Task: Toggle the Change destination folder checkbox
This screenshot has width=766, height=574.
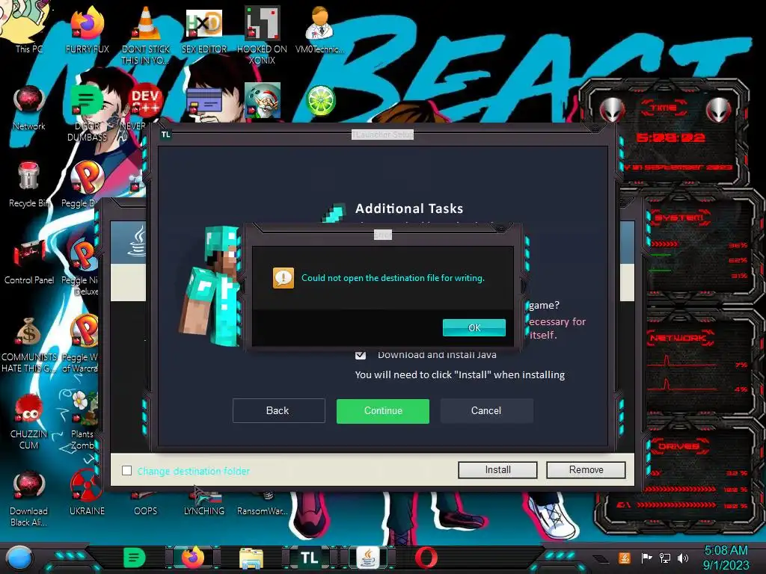Action: pos(126,471)
